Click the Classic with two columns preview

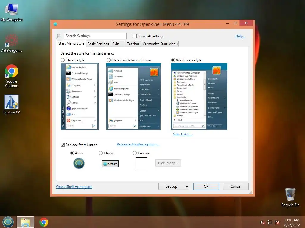tap(133, 96)
